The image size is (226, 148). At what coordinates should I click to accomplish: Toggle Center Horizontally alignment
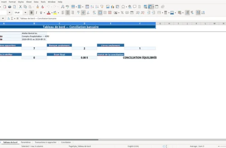pos(67,13)
